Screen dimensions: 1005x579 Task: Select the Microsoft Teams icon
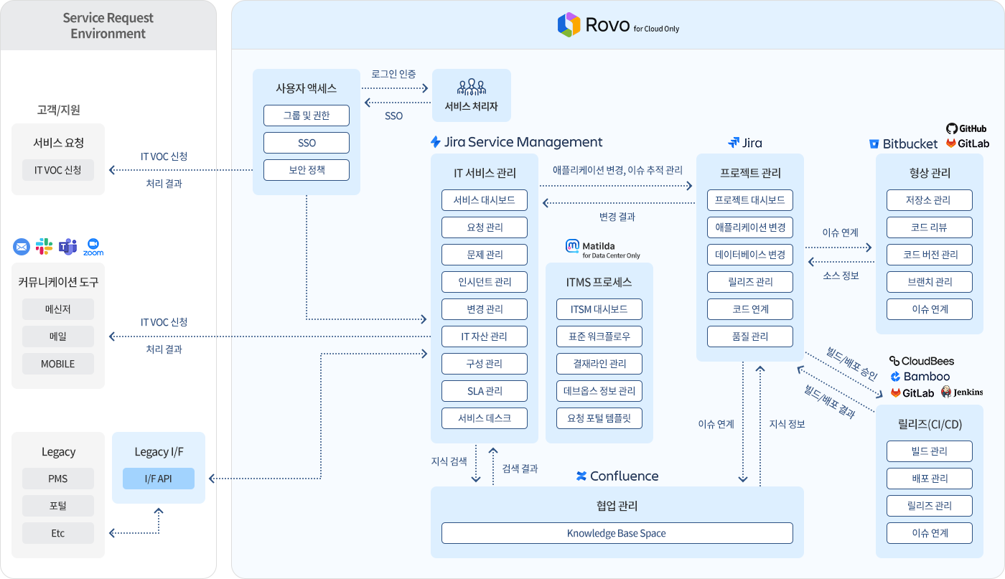click(69, 246)
